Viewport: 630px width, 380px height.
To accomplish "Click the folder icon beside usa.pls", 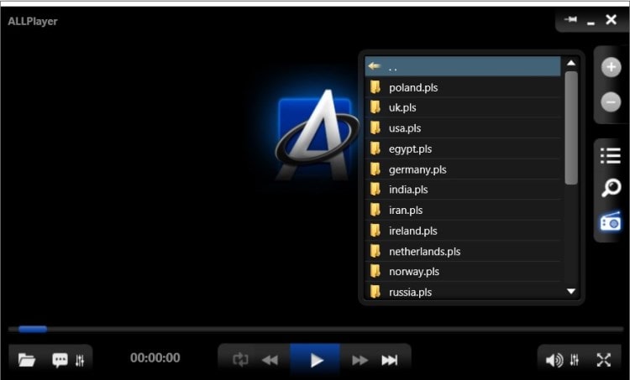I will 375,128.
